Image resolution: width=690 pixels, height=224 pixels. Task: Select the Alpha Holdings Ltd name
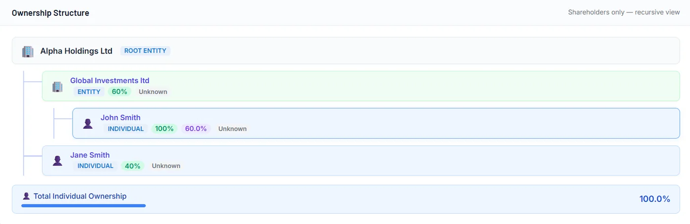click(76, 51)
